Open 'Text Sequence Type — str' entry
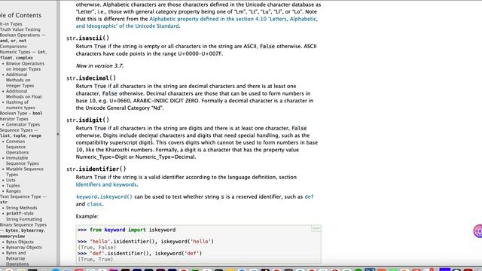This screenshot has height=271, width=482. click(23, 199)
